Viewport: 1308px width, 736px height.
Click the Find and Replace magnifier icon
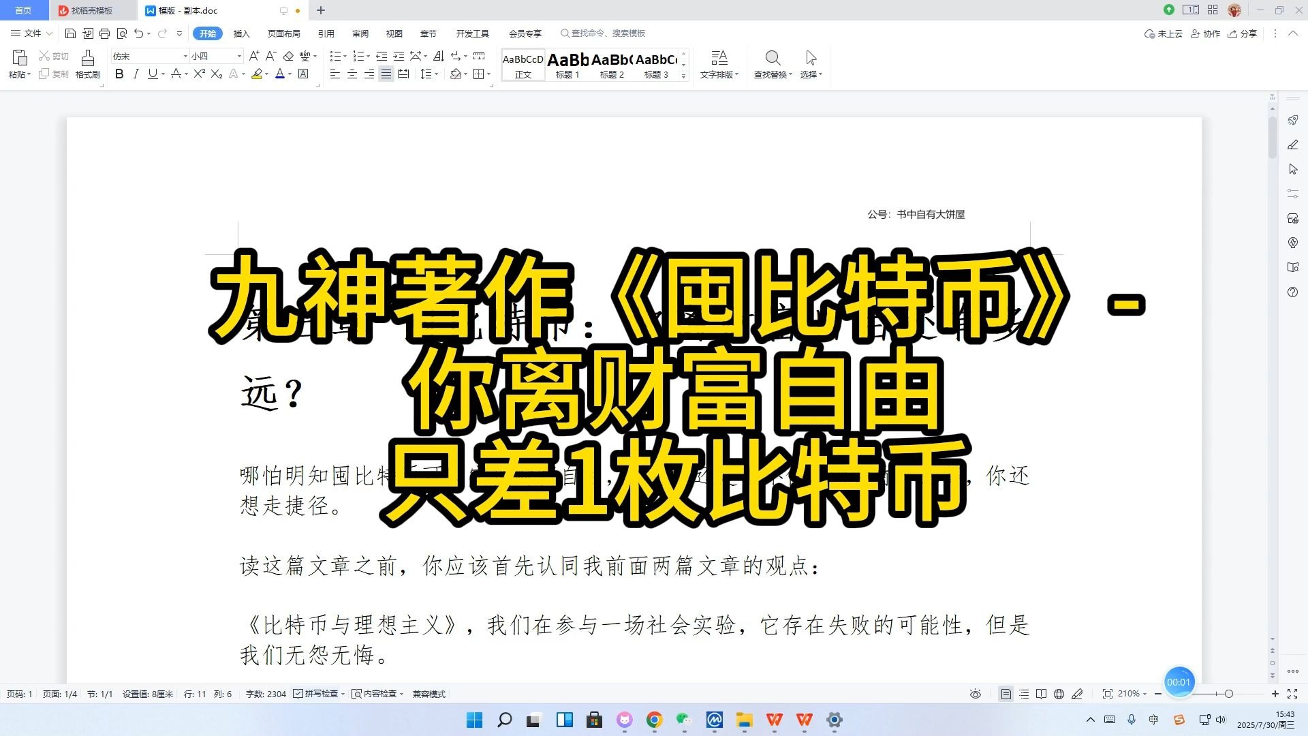(773, 58)
